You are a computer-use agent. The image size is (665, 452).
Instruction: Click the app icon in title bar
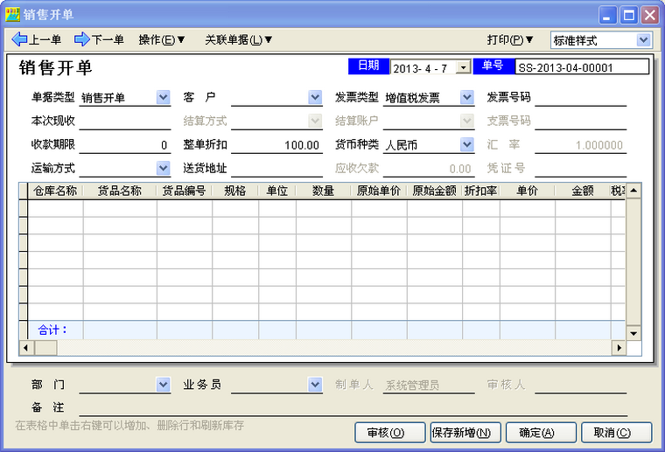point(13,15)
